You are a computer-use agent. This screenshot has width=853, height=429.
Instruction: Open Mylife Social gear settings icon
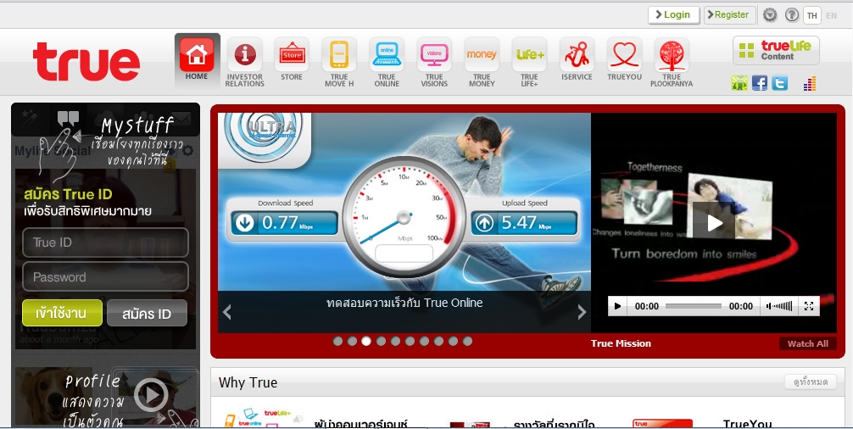click(187, 151)
